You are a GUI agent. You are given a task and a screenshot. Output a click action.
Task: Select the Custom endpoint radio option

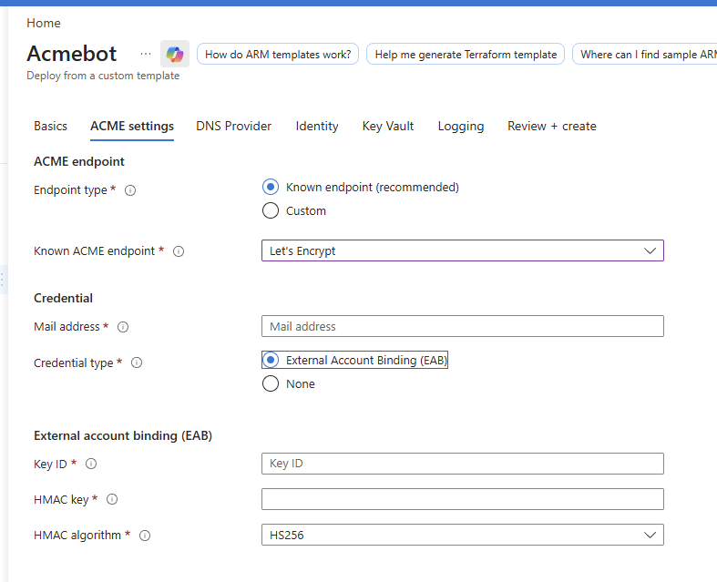271,210
